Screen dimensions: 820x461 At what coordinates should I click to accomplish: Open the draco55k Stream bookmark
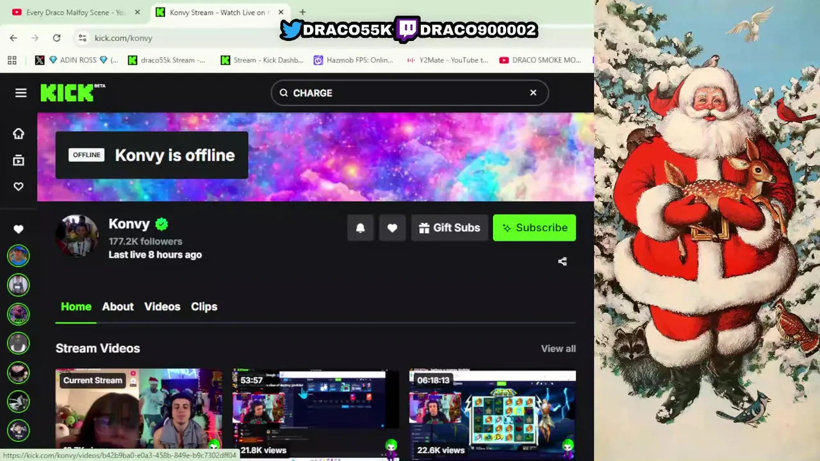tap(167, 60)
